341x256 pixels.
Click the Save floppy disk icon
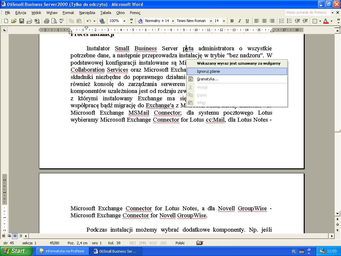tap(21, 21)
